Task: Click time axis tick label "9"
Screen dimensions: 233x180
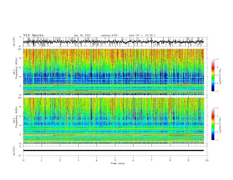Action: click(x=188, y=160)
